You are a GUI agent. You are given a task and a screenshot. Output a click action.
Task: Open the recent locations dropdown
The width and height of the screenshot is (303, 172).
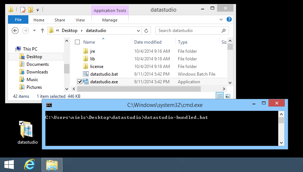pos(35,31)
